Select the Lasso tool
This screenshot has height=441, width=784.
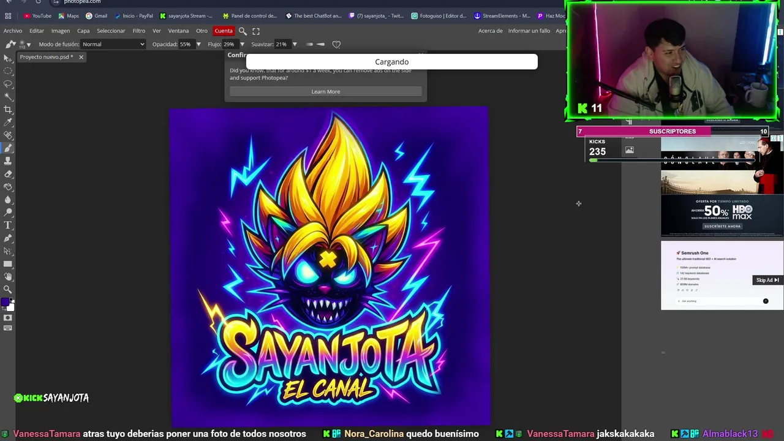click(8, 83)
